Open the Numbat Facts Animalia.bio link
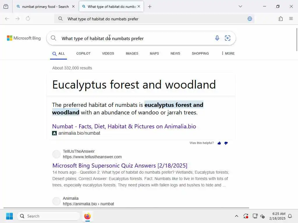The image size is (298, 223). (124, 126)
